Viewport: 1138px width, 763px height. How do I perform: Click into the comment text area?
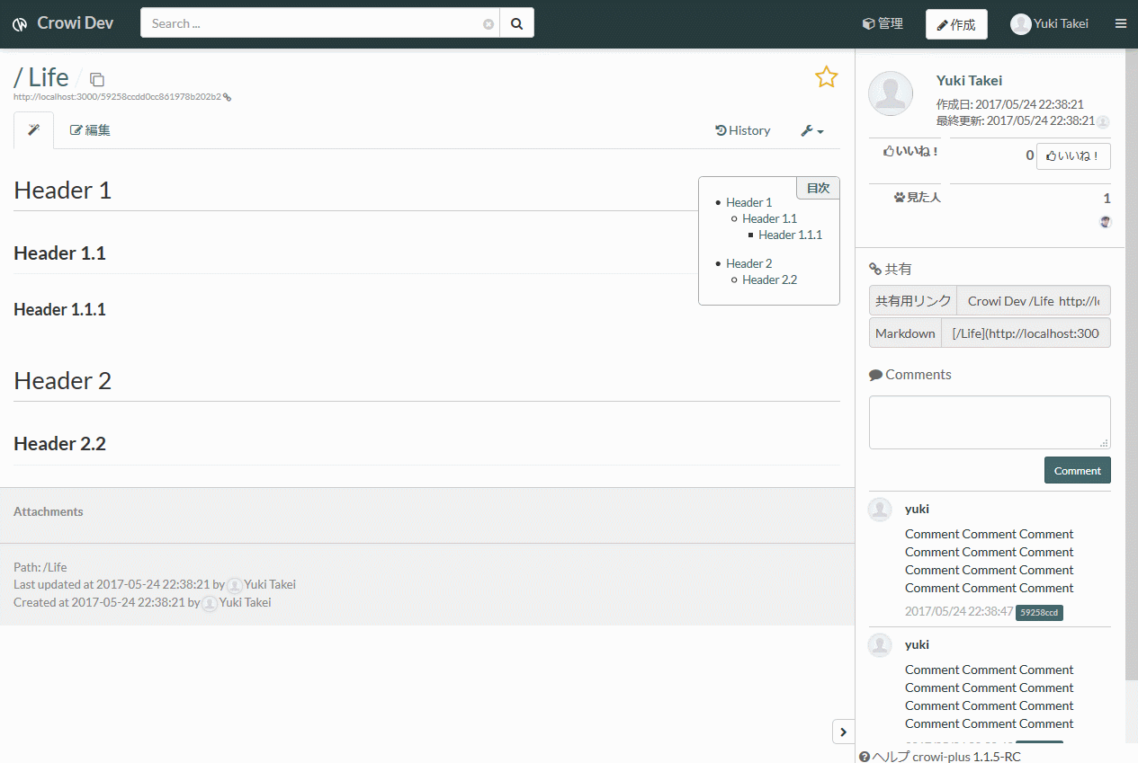click(x=990, y=422)
